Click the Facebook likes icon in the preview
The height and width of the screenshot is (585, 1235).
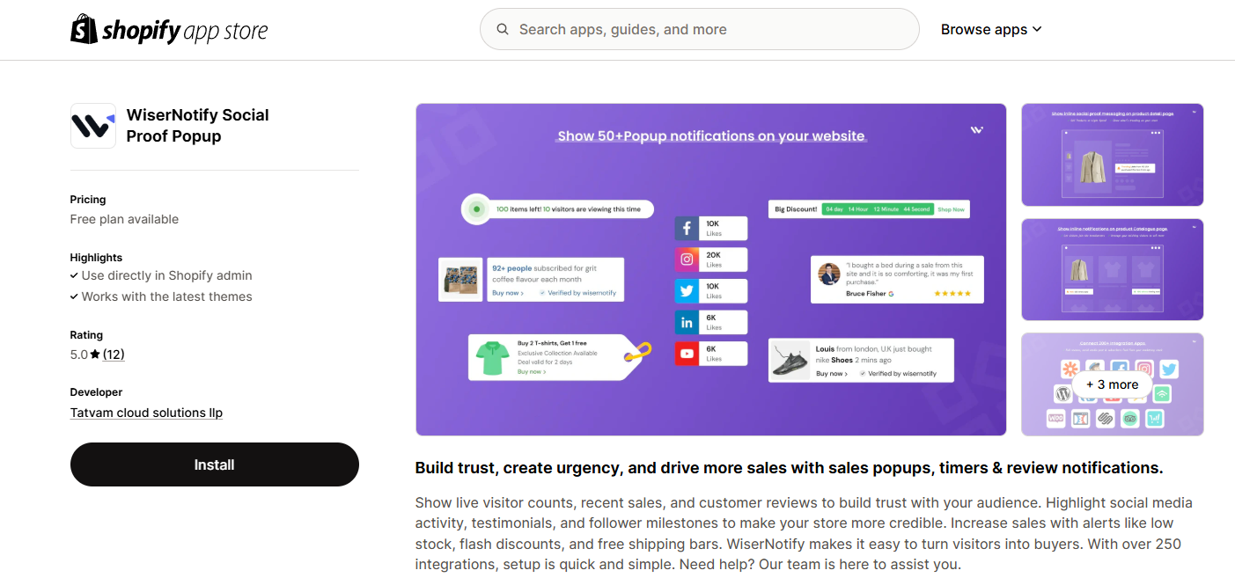(x=687, y=228)
